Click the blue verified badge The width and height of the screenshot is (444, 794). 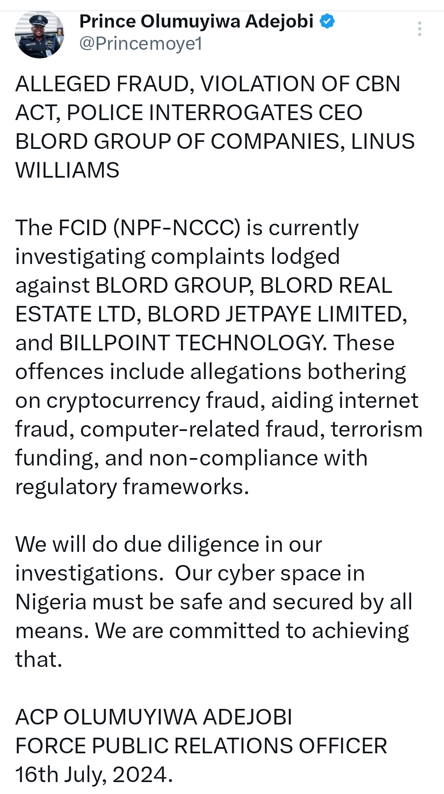pyautogui.click(x=327, y=21)
